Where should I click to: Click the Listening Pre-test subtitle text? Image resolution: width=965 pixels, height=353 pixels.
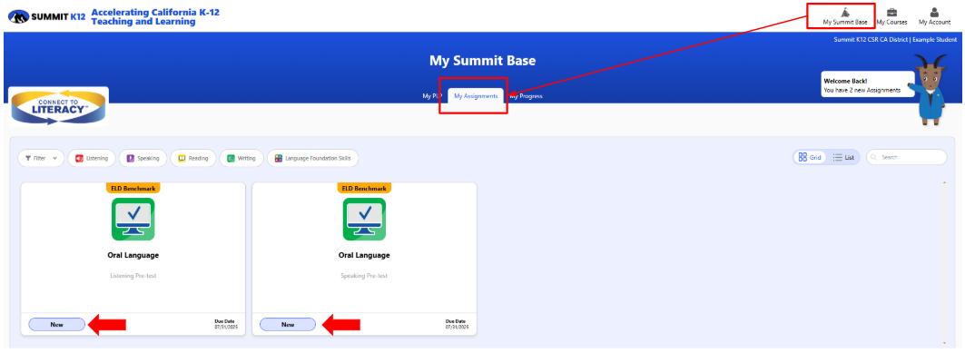[x=133, y=276]
